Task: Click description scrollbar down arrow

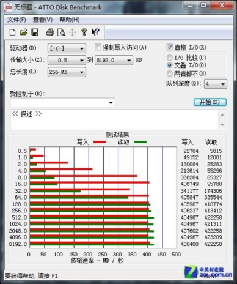Action: pos(222,125)
